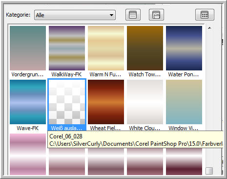The image size is (227, 179).
Task: Click the Kategorie label
Action: 18,15
